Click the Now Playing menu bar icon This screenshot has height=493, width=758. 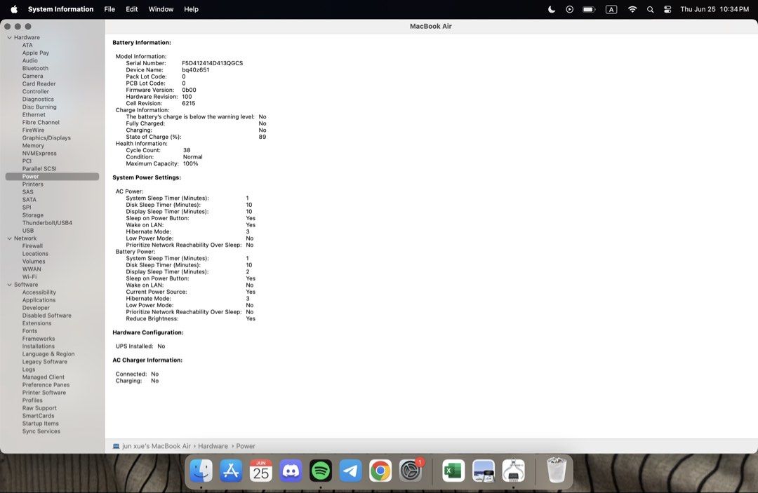pos(569,9)
